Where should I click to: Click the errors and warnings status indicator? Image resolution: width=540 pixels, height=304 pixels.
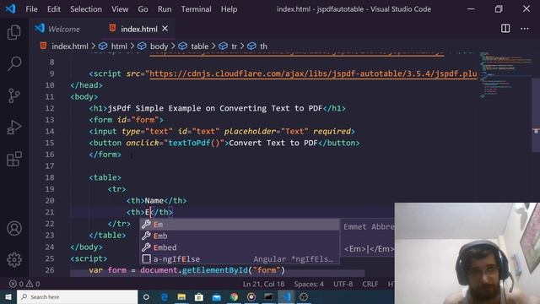[24, 284]
